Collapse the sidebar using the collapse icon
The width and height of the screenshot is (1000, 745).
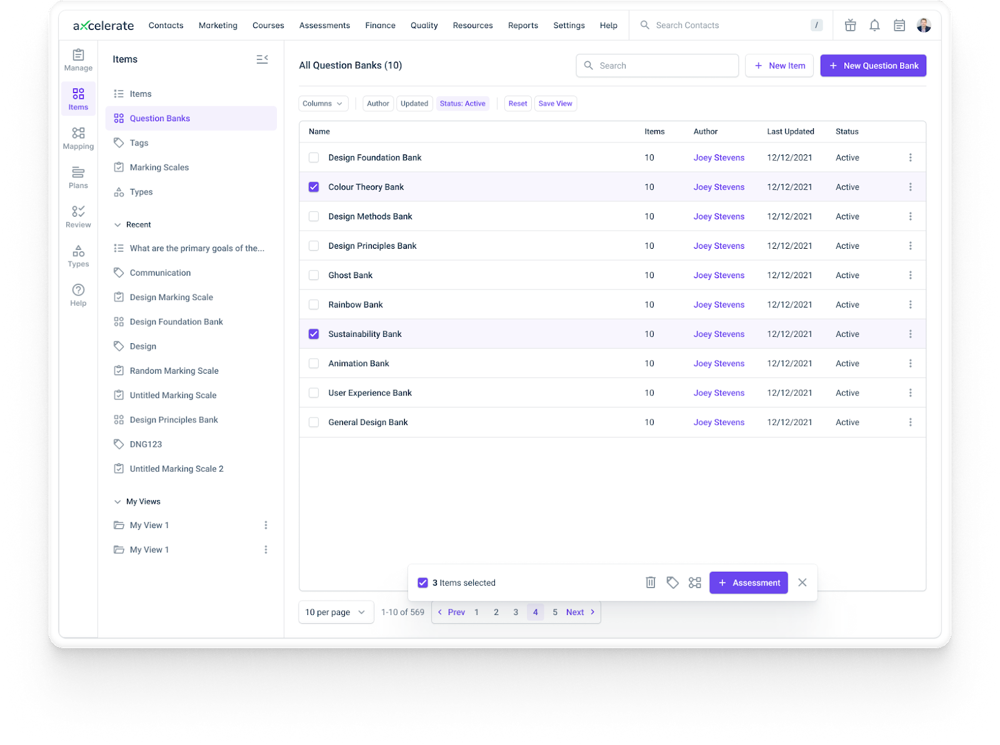coord(262,59)
